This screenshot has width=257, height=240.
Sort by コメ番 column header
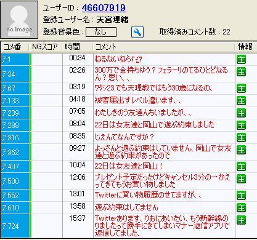pyautogui.click(x=15, y=47)
